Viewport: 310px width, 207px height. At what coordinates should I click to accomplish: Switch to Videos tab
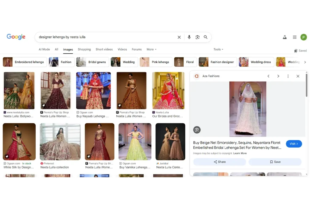point(122,49)
